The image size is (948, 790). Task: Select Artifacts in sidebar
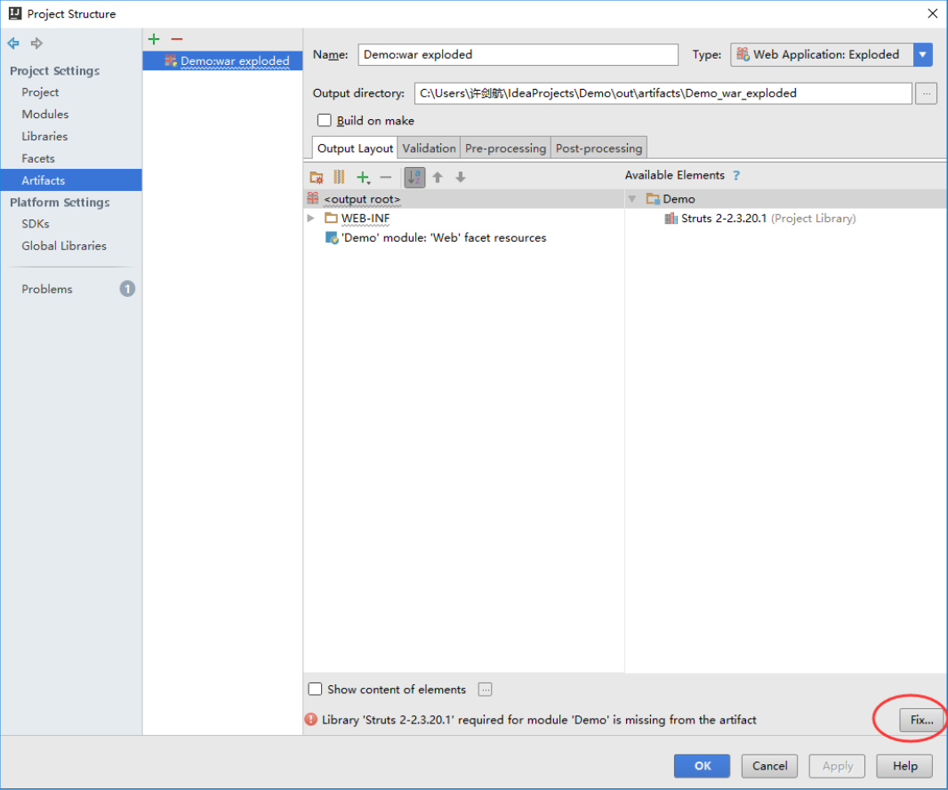(x=71, y=180)
